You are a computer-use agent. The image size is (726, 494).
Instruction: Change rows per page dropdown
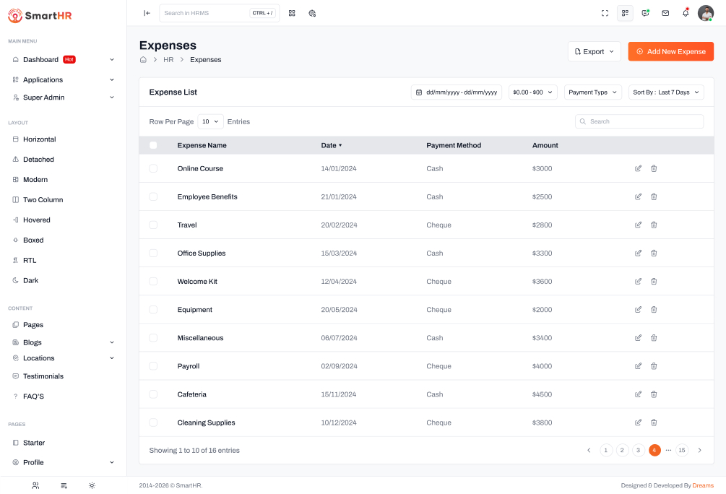210,122
